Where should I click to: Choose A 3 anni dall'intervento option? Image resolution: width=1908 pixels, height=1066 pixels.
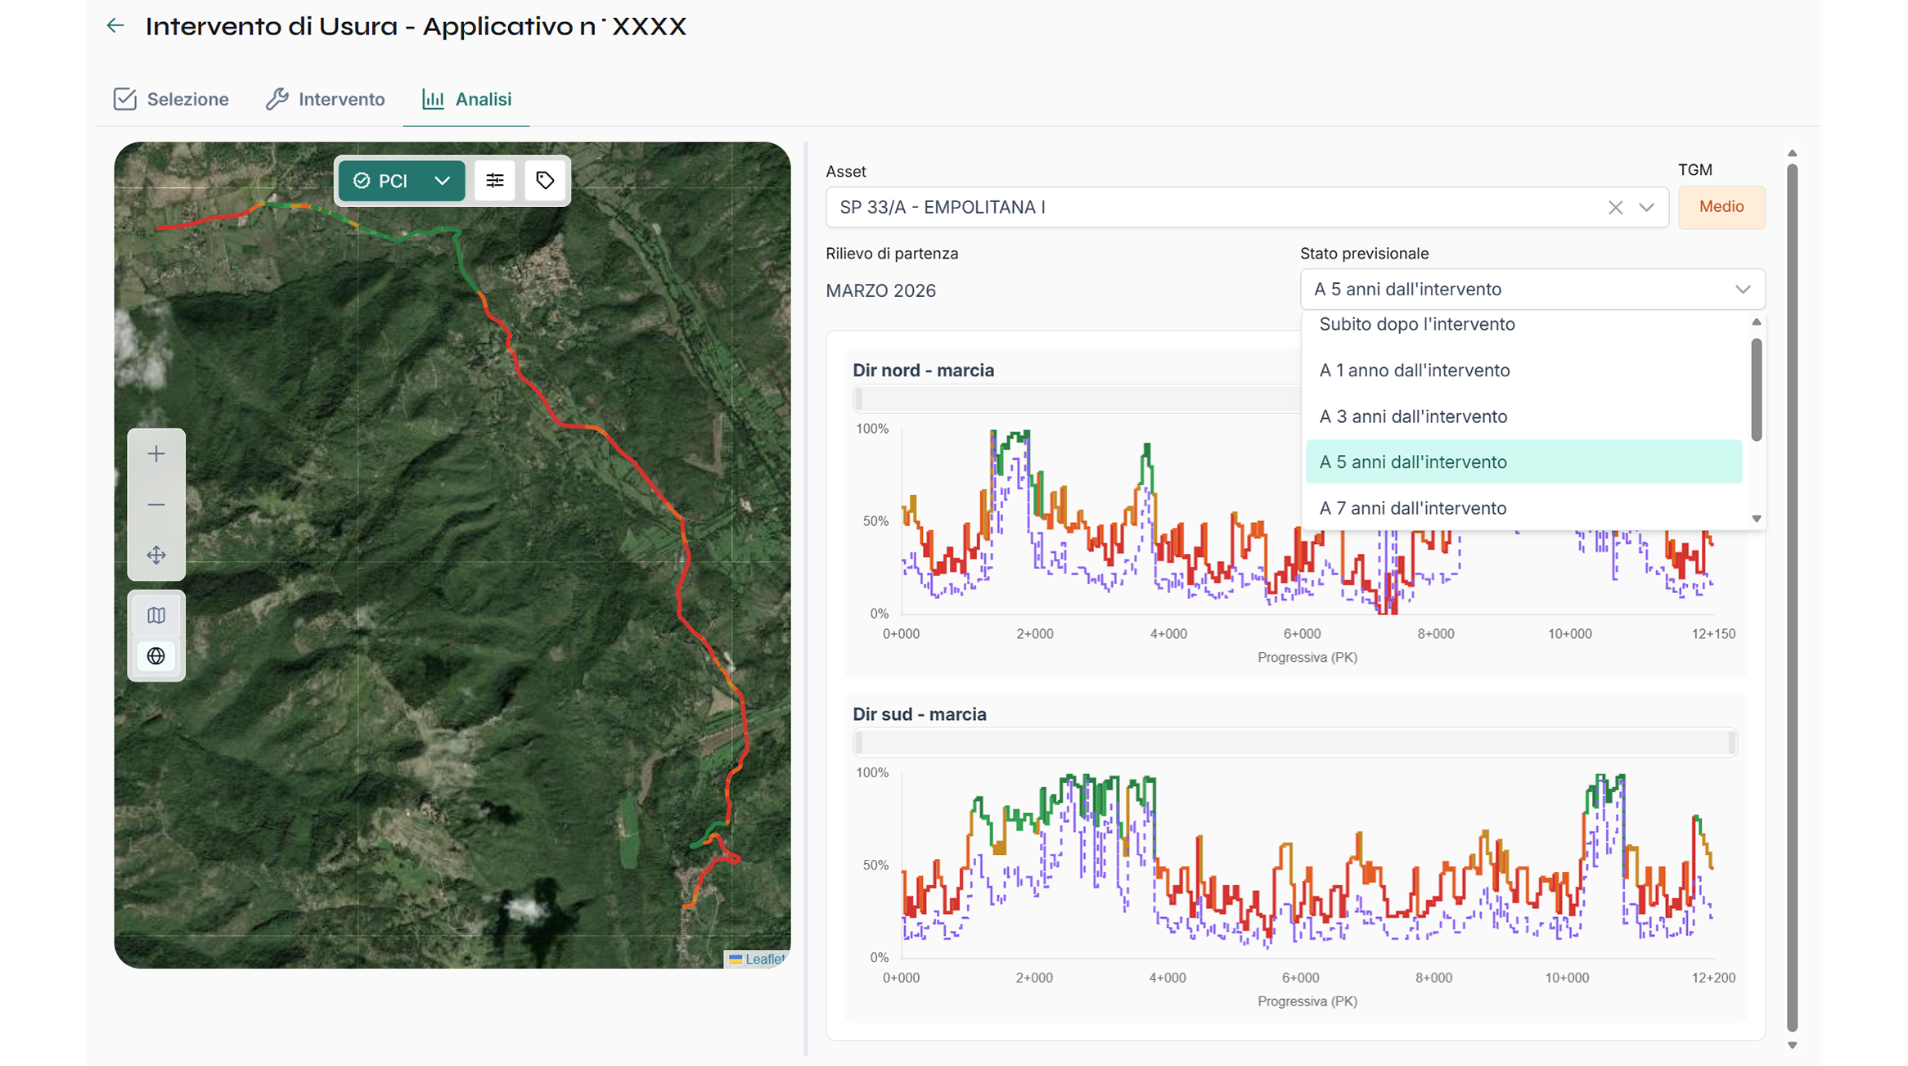tap(1523, 416)
